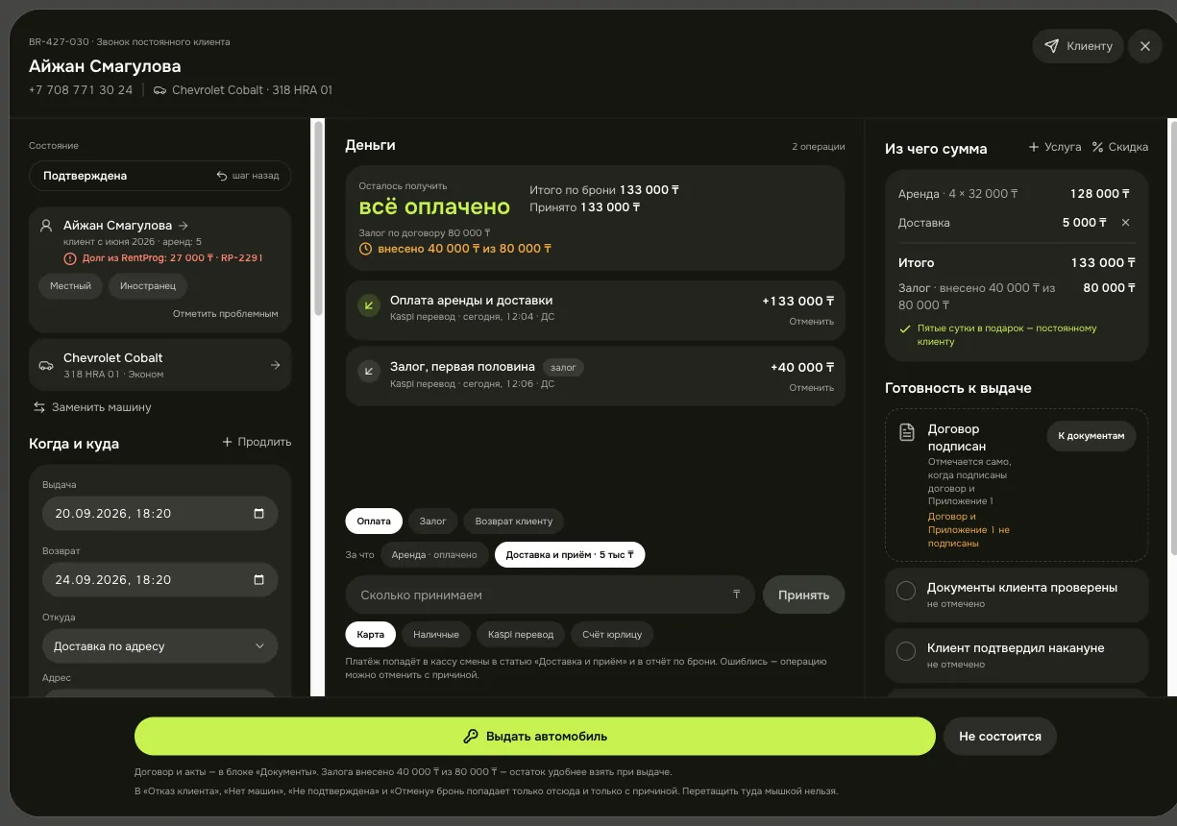This screenshot has width=1177, height=826.
Task: Switch to Возврат клиенту tab
Action: click(514, 521)
